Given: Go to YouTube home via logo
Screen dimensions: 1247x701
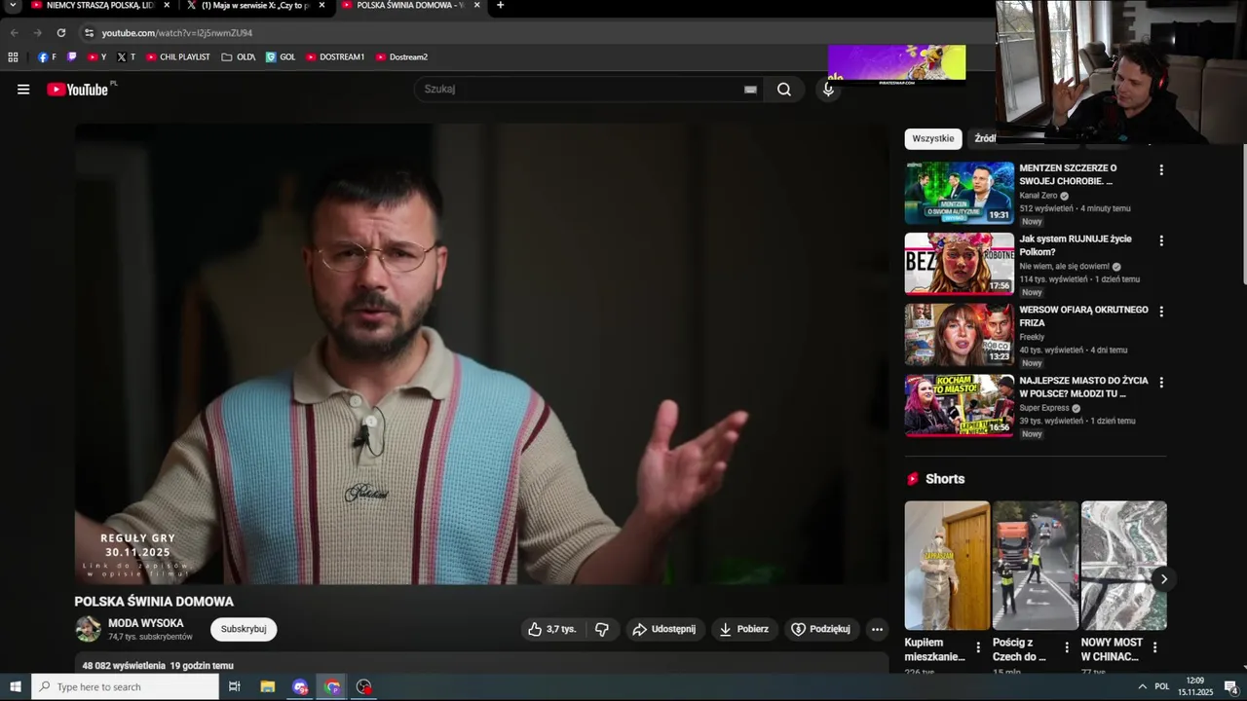Looking at the screenshot, I should click(x=77, y=90).
